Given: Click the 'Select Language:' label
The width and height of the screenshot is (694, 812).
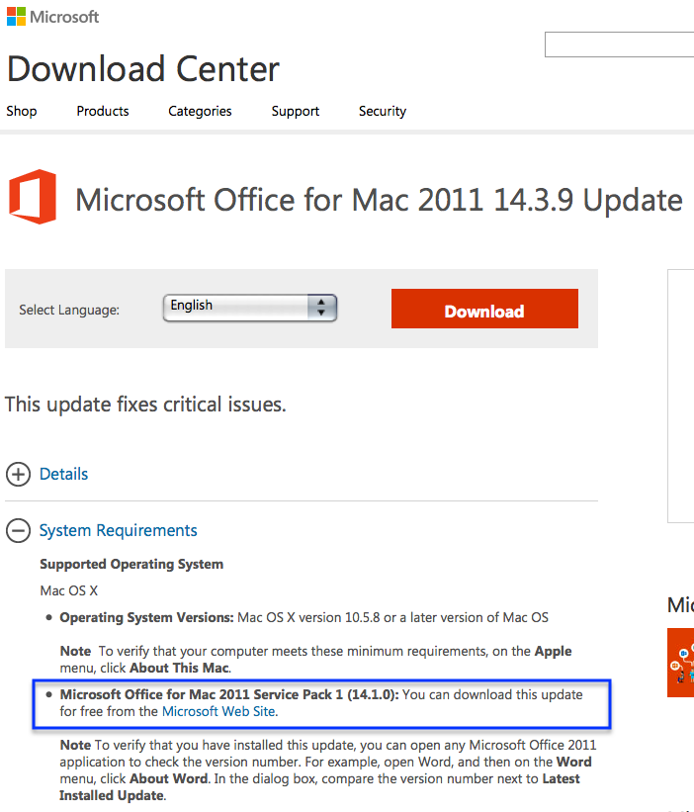Looking at the screenshot, I should coord(69,310).
